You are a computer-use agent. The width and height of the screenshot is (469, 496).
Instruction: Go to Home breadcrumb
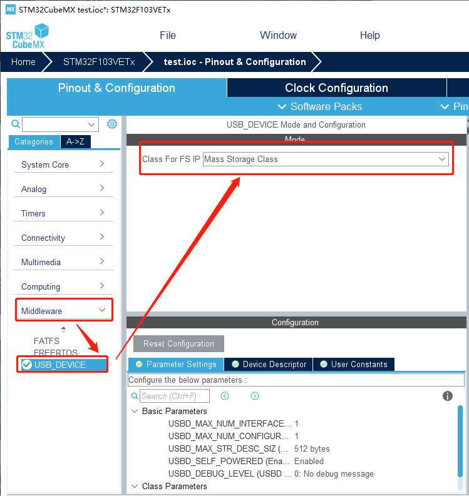pyautogui.click(x=23, y=62)
